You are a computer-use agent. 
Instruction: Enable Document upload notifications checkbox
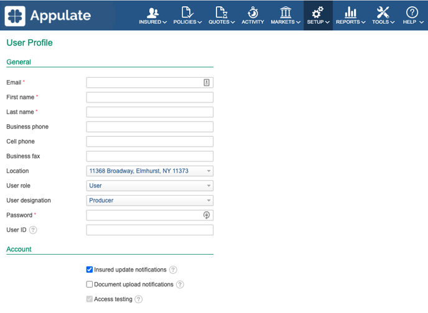click(x=89, y=284)
